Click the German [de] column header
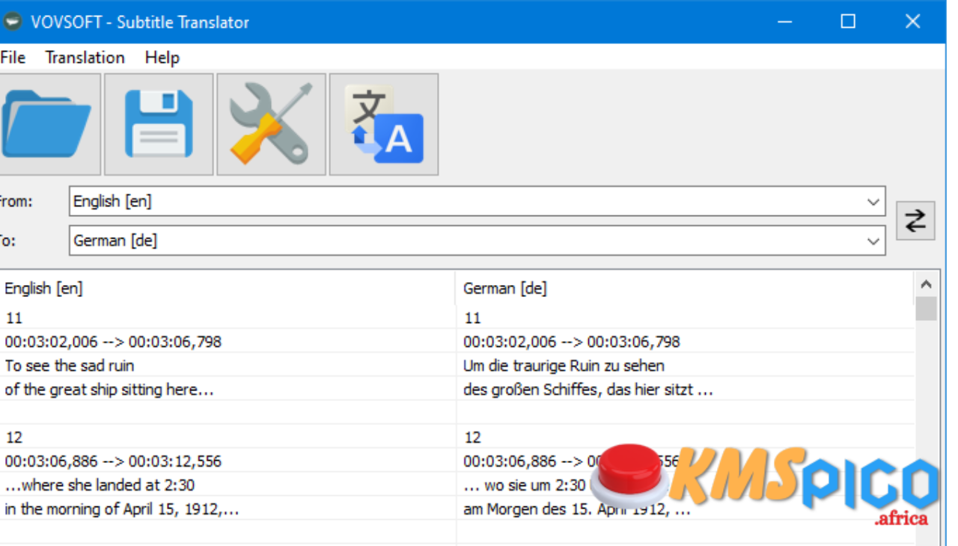Image resolution: width=958 pixels, height=546 pixels. pyautogui.click(x=684, y=289)
